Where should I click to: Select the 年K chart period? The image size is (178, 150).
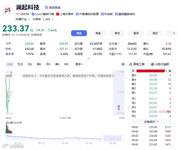click(67, 64)
